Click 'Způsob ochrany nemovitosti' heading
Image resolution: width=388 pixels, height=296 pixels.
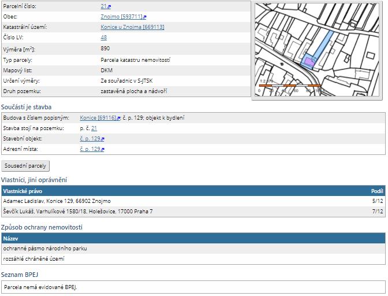click(x=42, y=227)
